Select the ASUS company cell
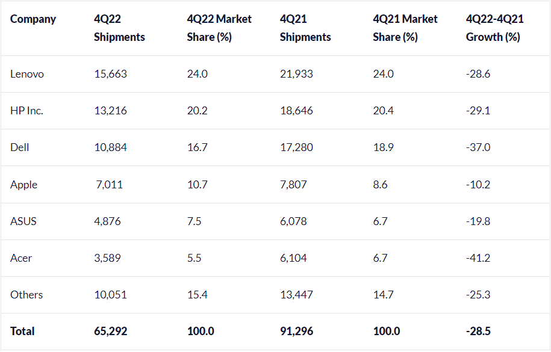 click(23, 221)
